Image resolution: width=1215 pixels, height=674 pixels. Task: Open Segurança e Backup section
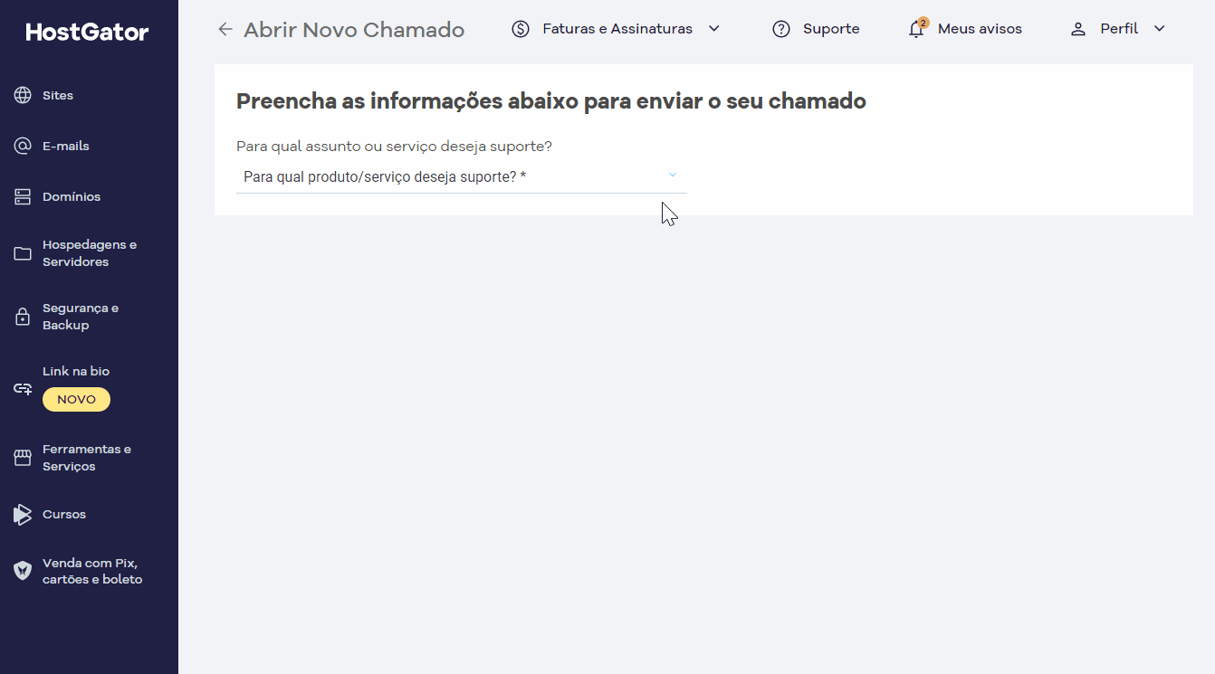point(81,317)
